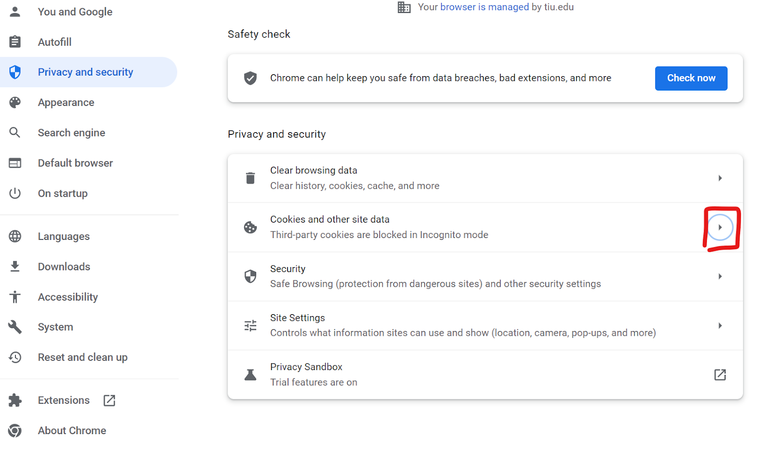Open Privacy Sandbox external link icon
This screenshot has height=464, width=772.
point(719,374)
